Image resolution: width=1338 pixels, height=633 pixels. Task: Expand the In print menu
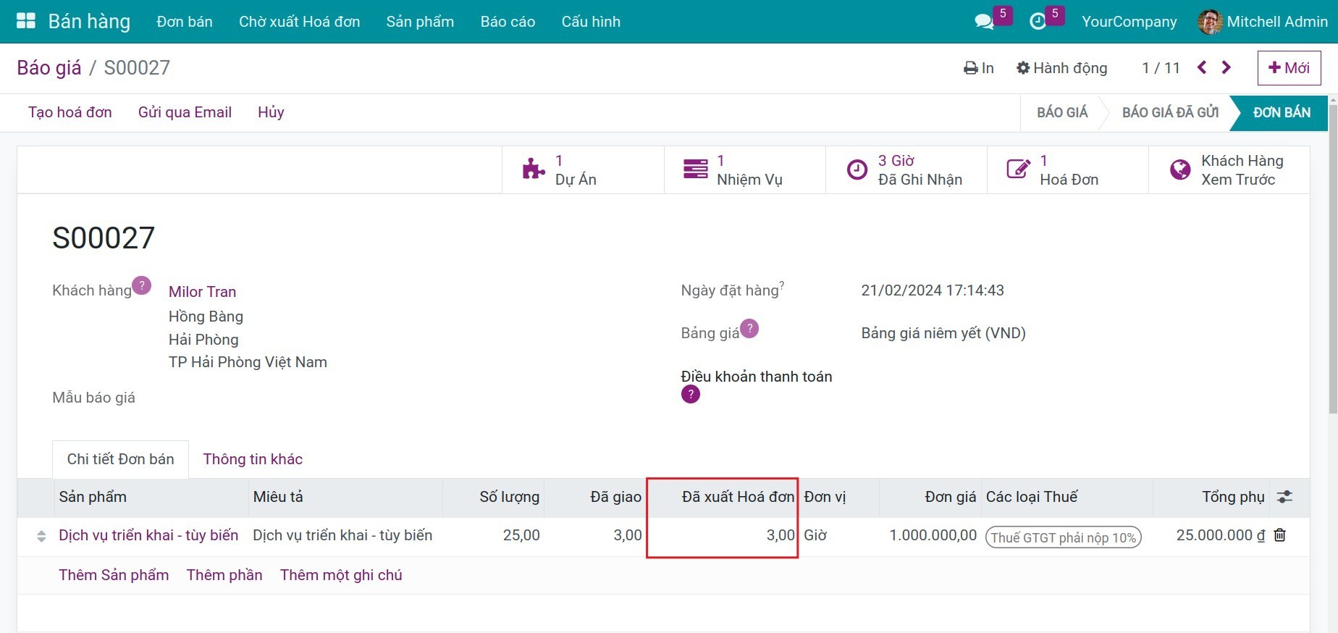[979, 68]
